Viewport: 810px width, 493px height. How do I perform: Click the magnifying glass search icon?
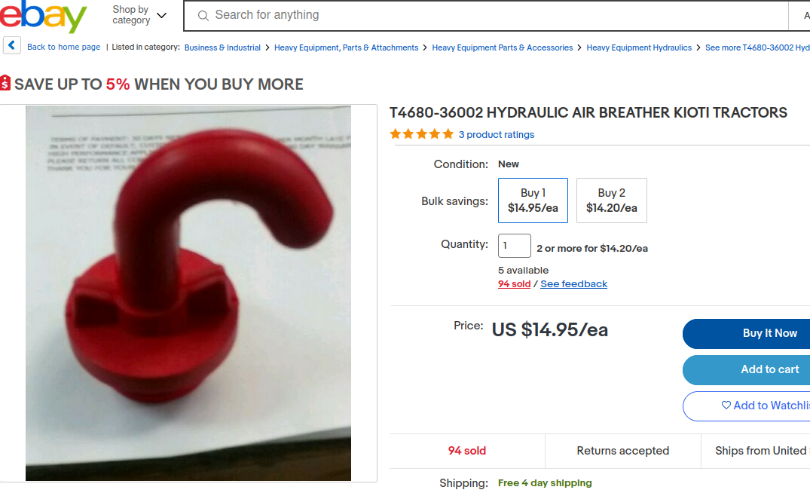pos(203,16)
